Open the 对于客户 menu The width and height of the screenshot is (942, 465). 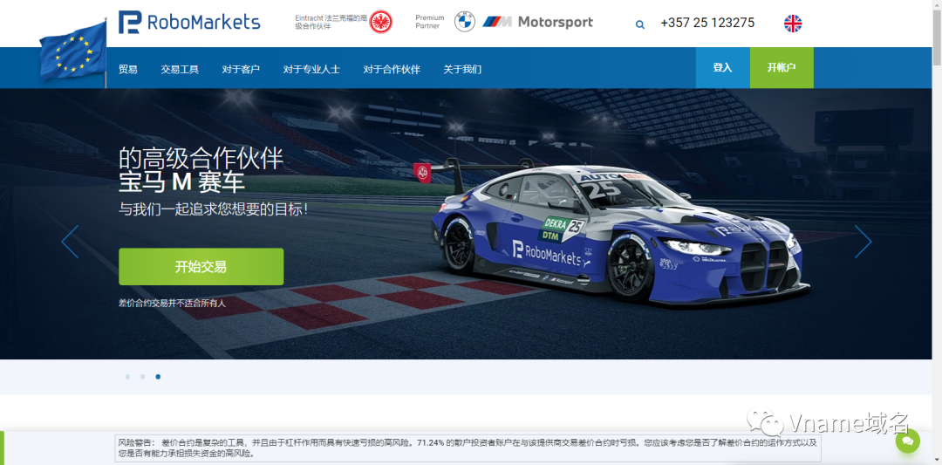tap(241, 69)
